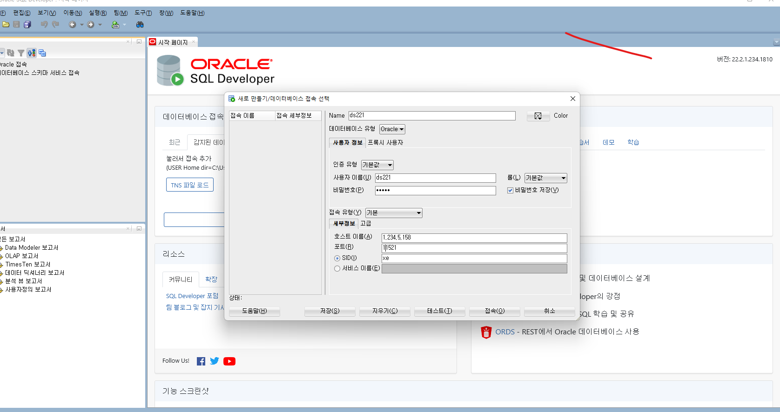Minimize the connections panel

(x=139, y=41)
